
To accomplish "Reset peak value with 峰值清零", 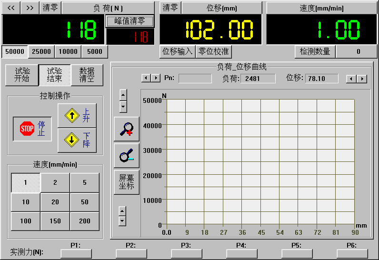I will (x=130, y=21).
